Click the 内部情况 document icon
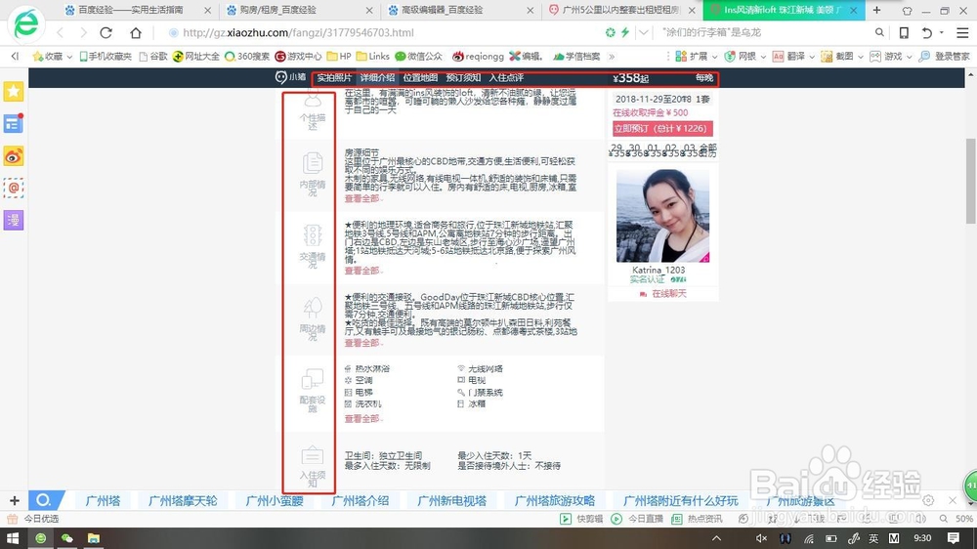This screenshot has width=977, height=549. coord(313,163)
